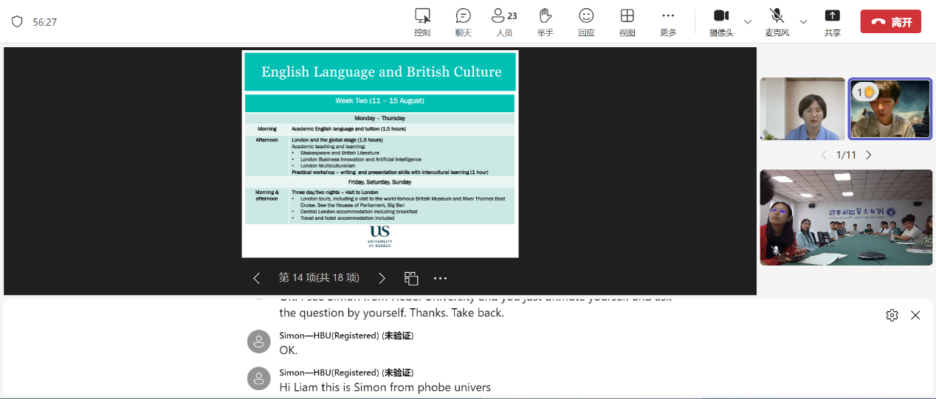This screenshot has height=399, width=936.
Task: Open slide more options ellipsis
Action: tap(441, 278)
